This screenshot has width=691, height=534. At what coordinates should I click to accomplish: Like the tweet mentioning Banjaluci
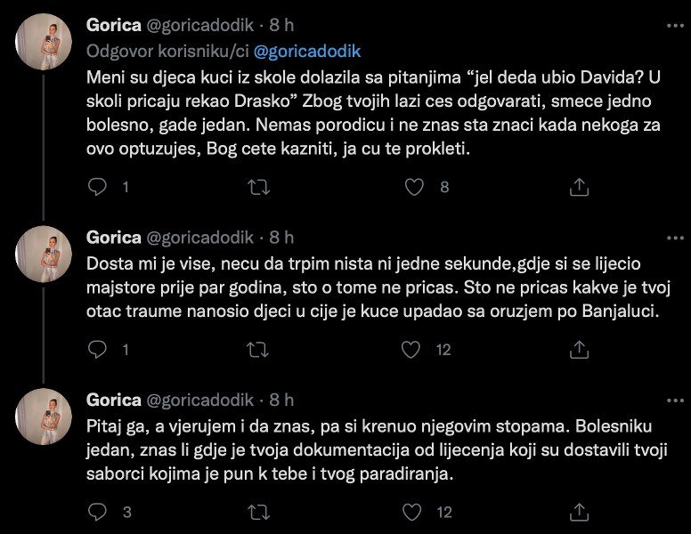click(413, 350)
